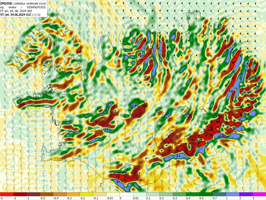
Task: Select the brown legend swatch between -0.5 and -0.4
Action: [x=47, y=194]
